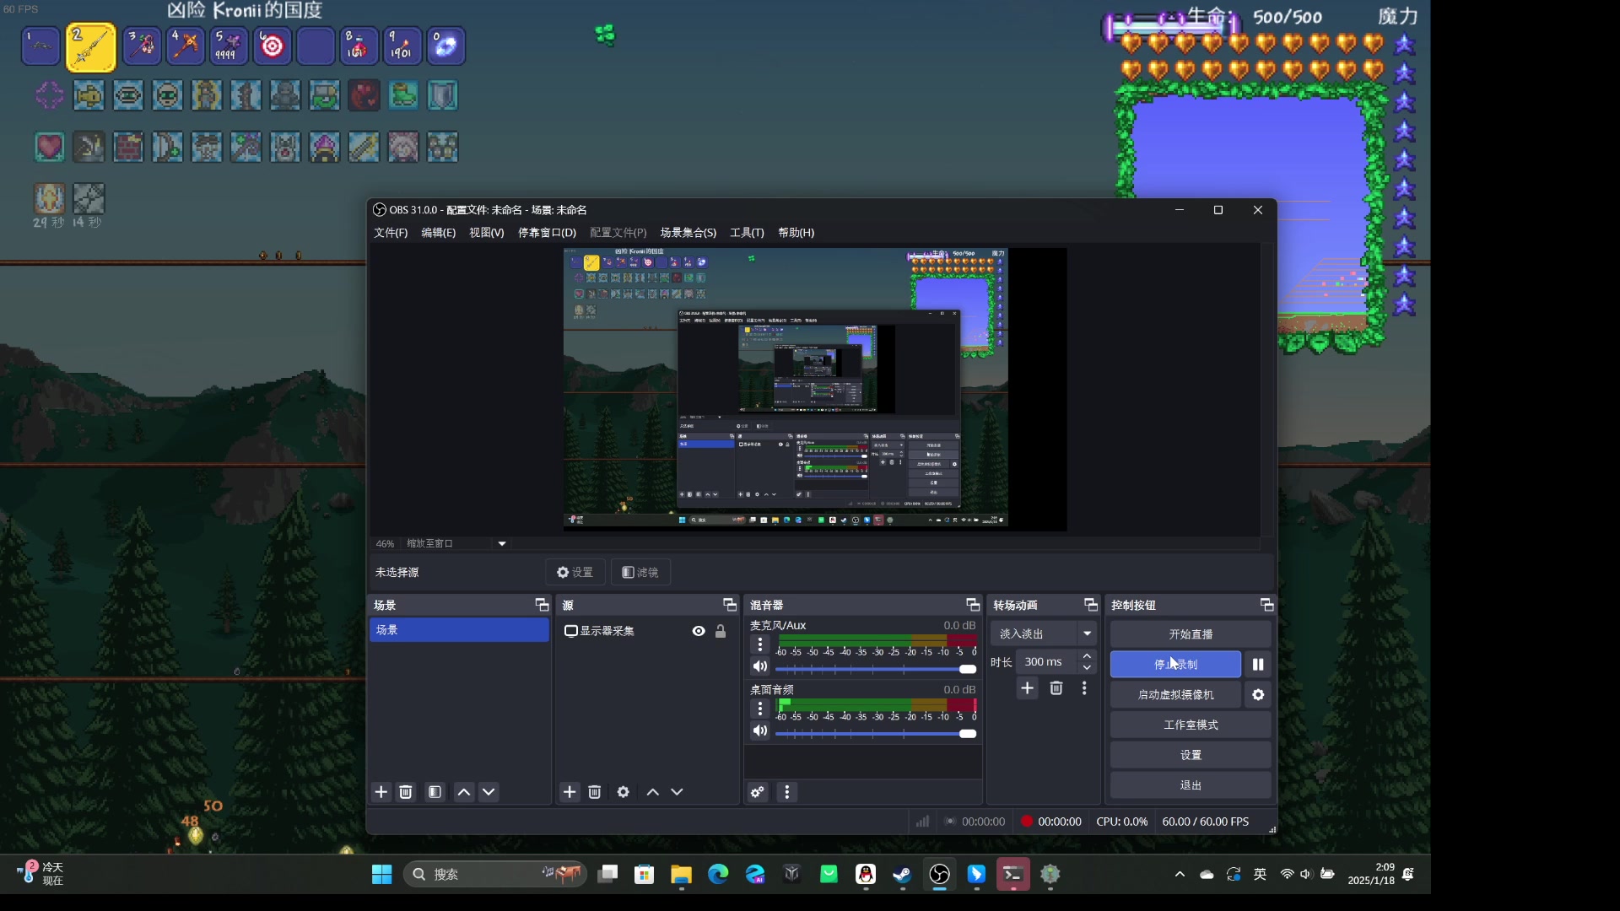Toggle lock for 显示器采集 source
The image size is (1620, 911).
[x=721, y=631]
